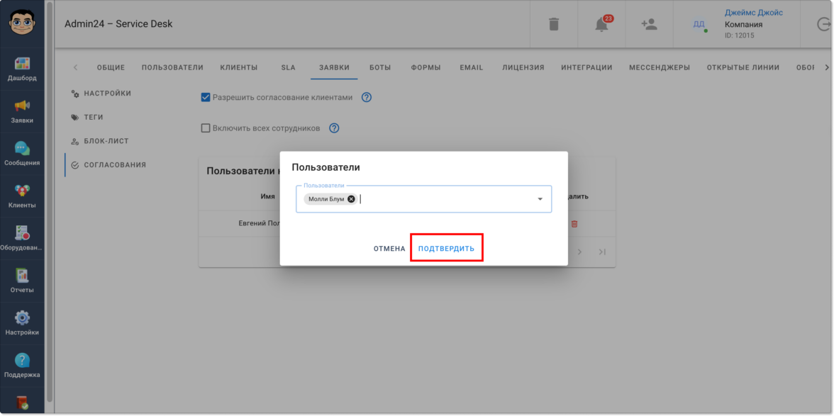Select the ЗАЯВКИ tab
Screen dimensions: 834x416
click(x=334, y=67)
